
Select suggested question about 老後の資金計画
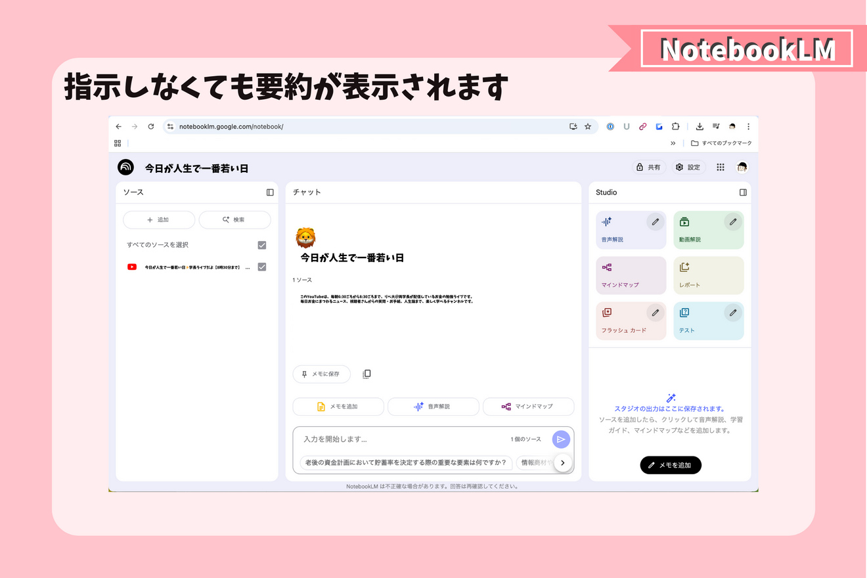pos(406,462)
